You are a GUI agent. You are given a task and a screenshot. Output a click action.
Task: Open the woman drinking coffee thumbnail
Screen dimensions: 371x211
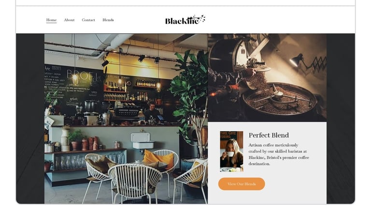tap(231, 151)
